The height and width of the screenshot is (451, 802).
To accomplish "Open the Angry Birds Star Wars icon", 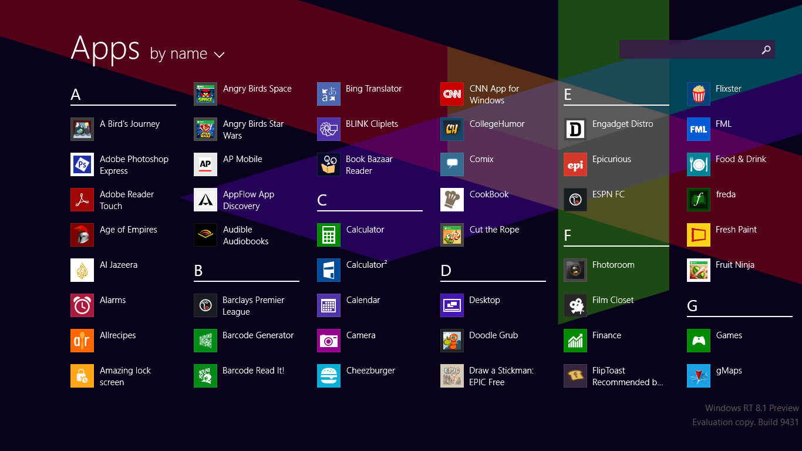I will 205,129.
